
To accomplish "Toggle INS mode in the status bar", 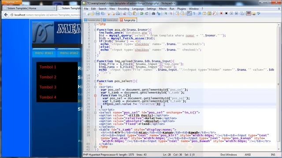I will [273, 154].
